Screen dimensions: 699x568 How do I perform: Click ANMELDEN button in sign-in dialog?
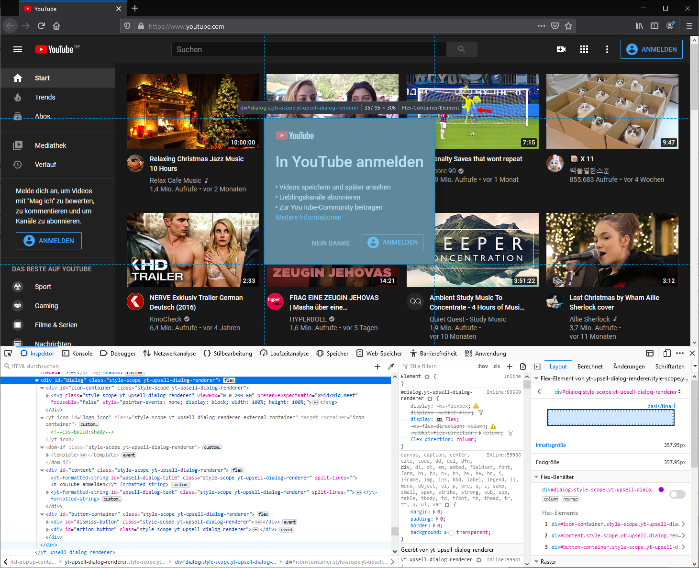click(x=392, y=243)
